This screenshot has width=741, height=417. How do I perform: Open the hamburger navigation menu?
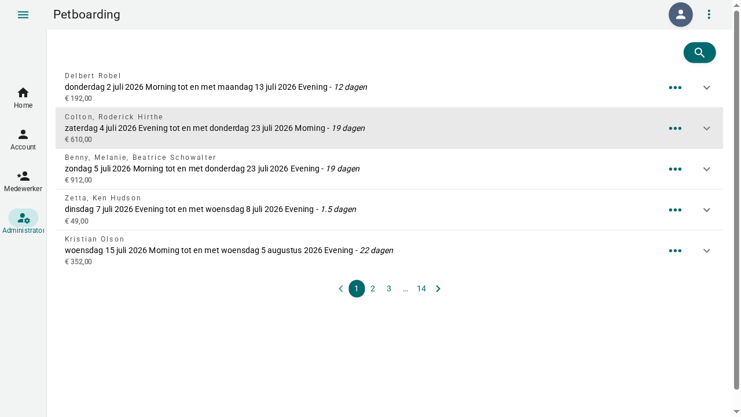(23, 14)
